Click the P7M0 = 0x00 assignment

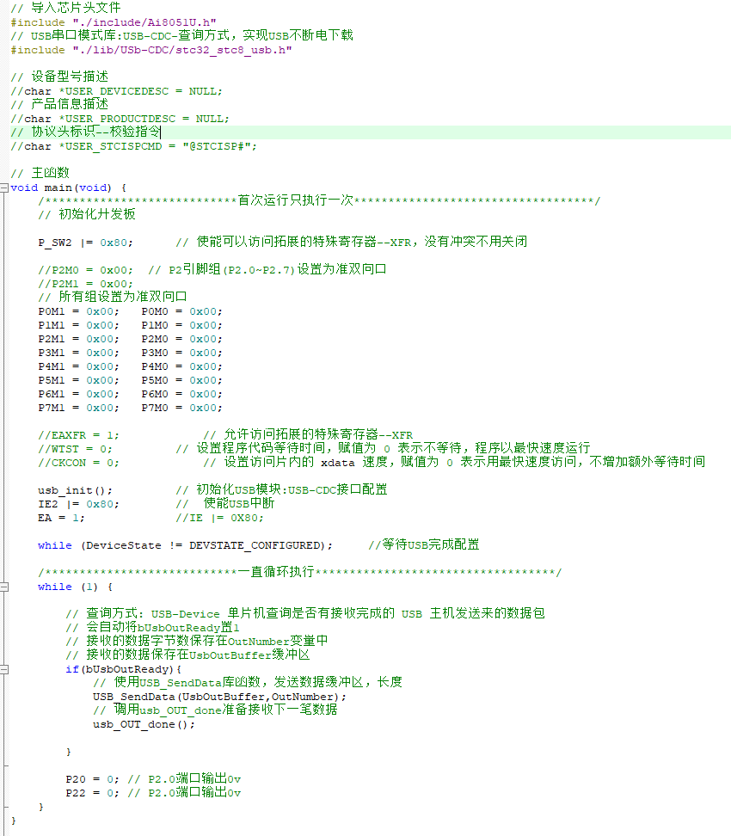pyautogui.click(x=181, y=408)
